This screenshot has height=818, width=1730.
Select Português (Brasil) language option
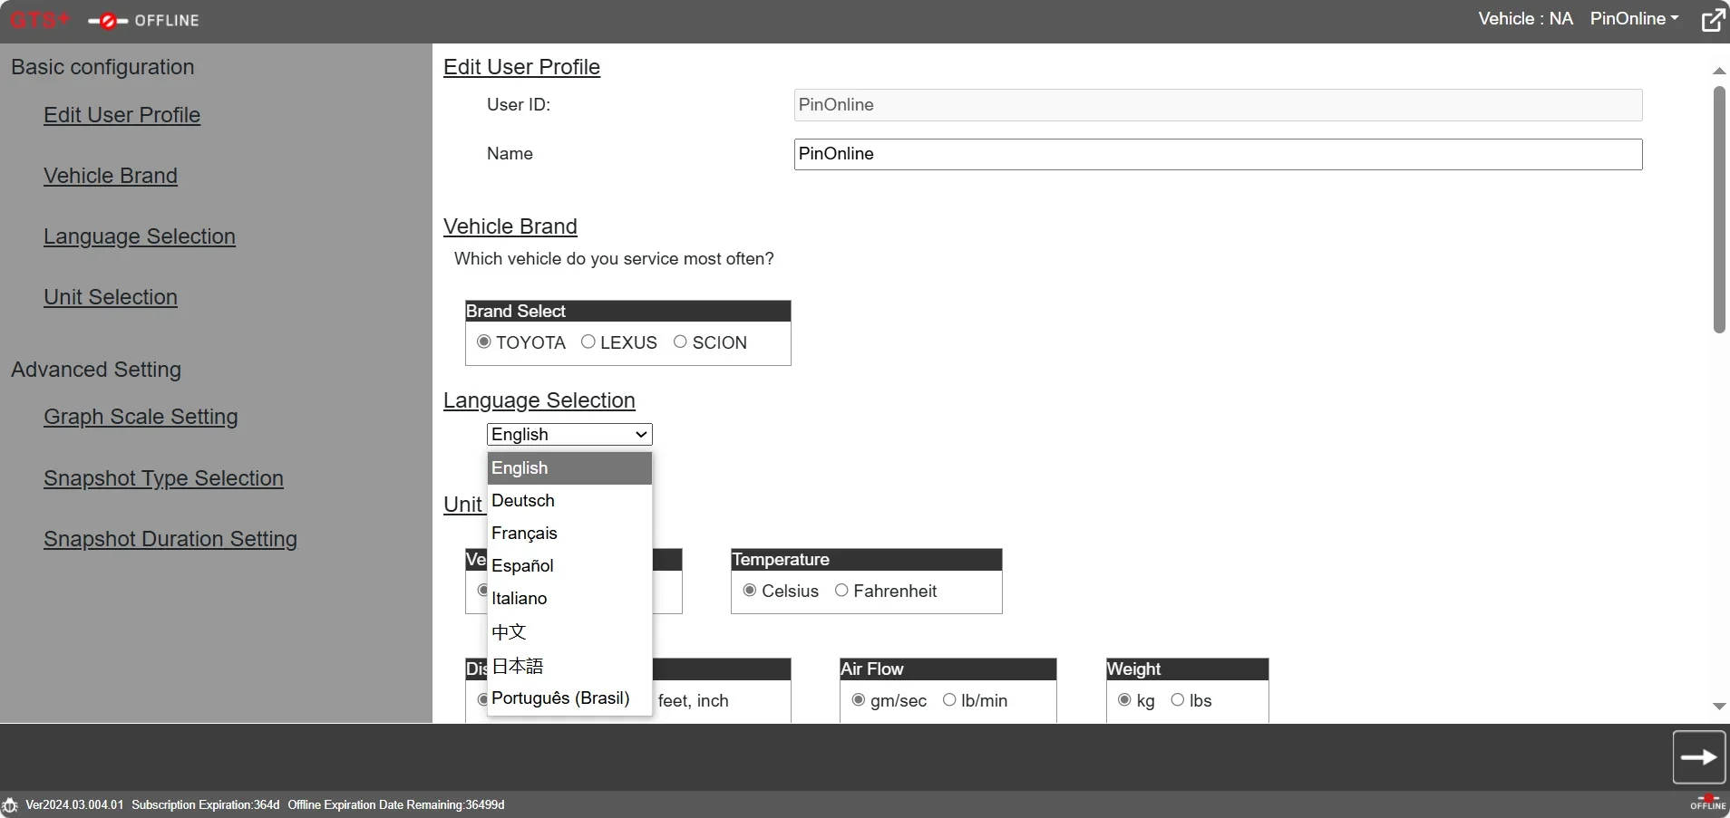[569, 698]
